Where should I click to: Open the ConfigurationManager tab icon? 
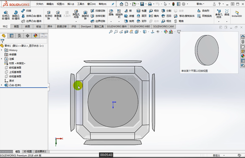[19, 36]
